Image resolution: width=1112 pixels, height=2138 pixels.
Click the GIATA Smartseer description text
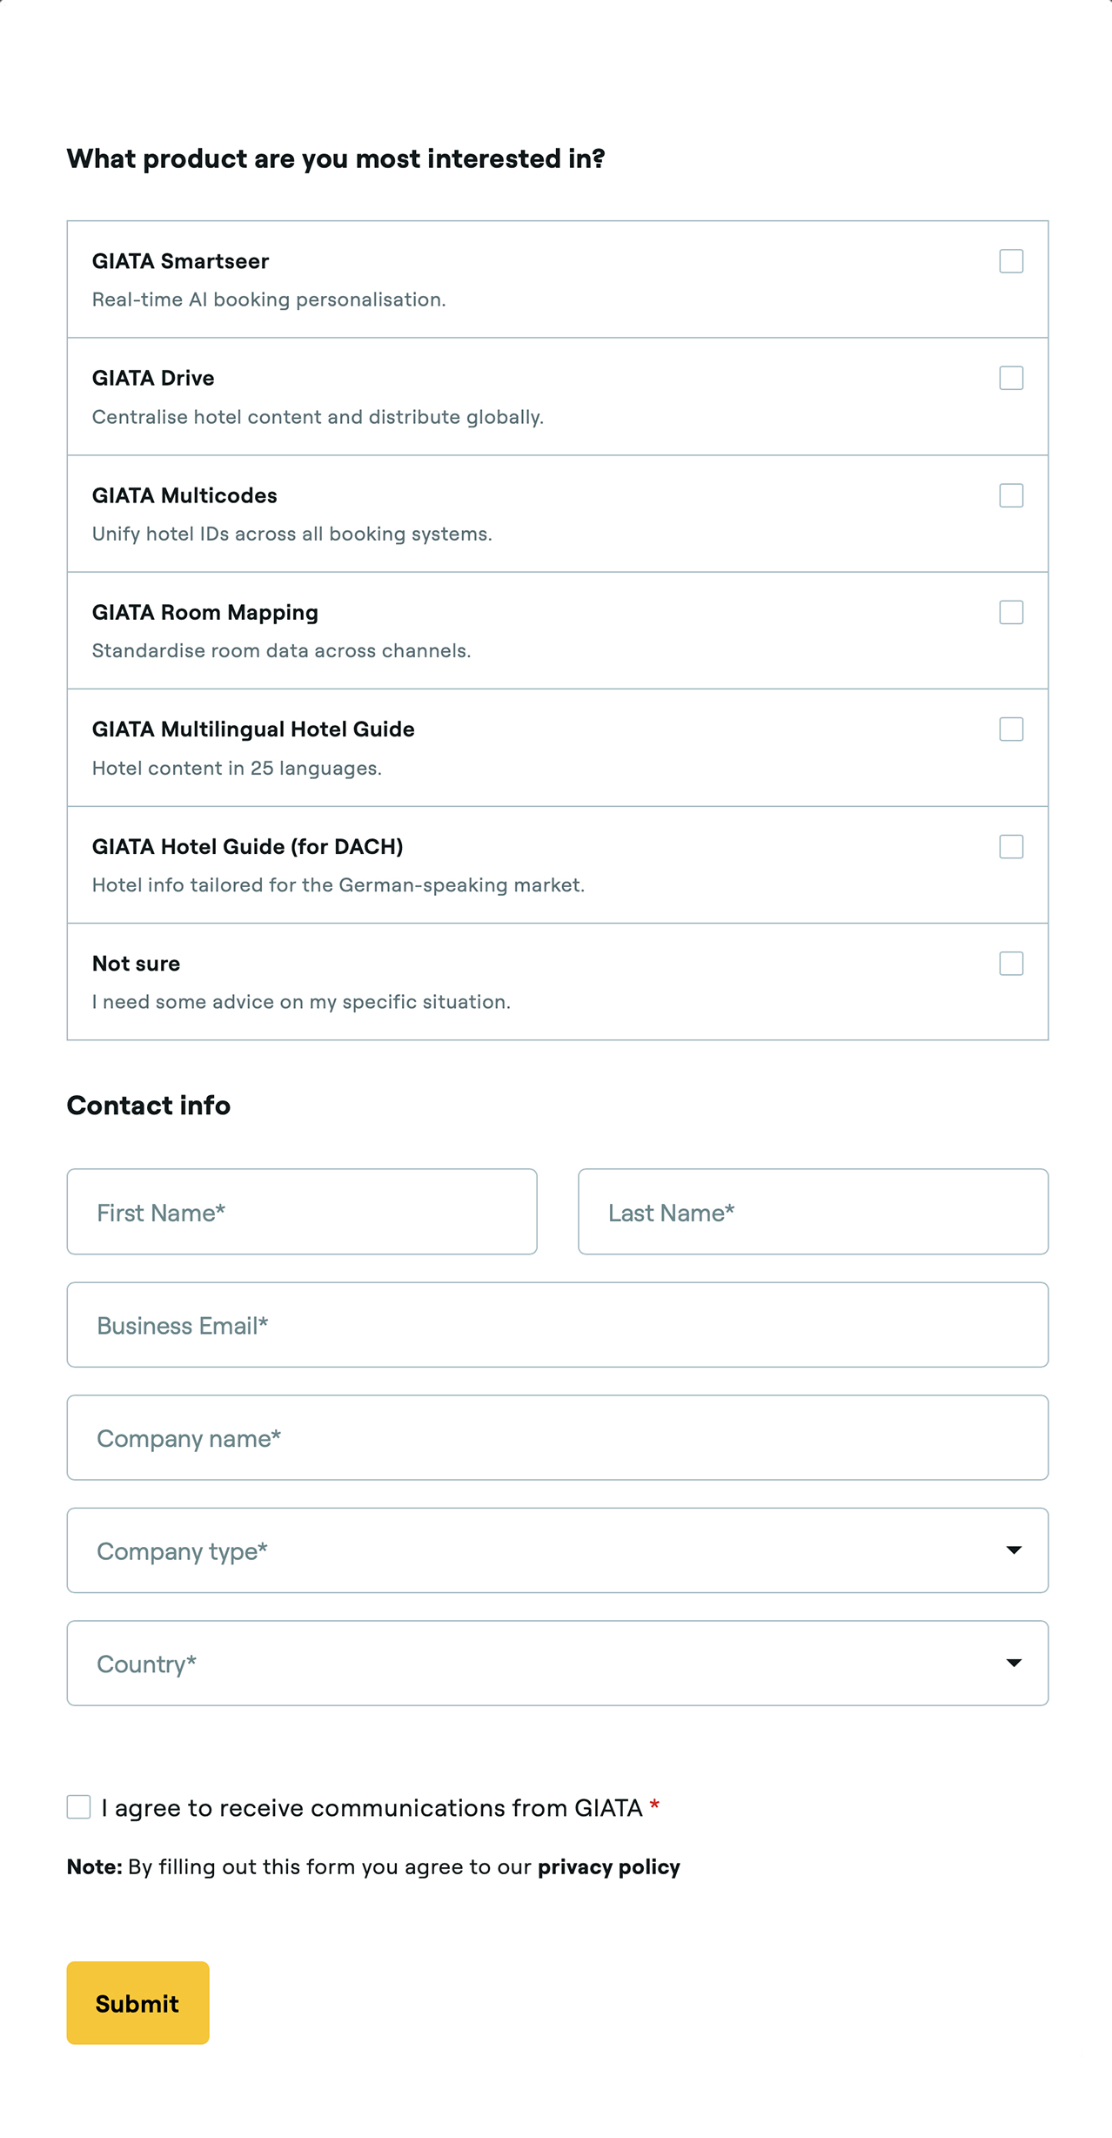point(269,299)
